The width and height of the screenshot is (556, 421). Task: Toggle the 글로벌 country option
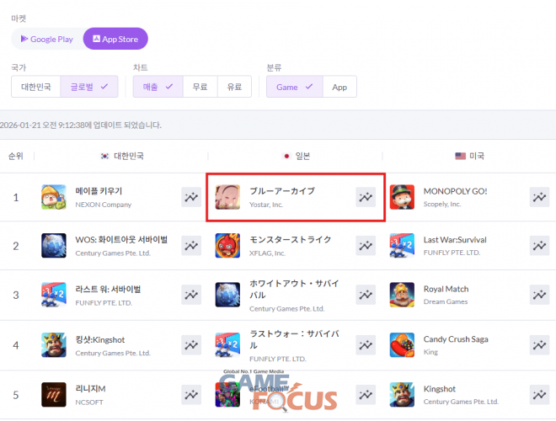tap(89, 87)
